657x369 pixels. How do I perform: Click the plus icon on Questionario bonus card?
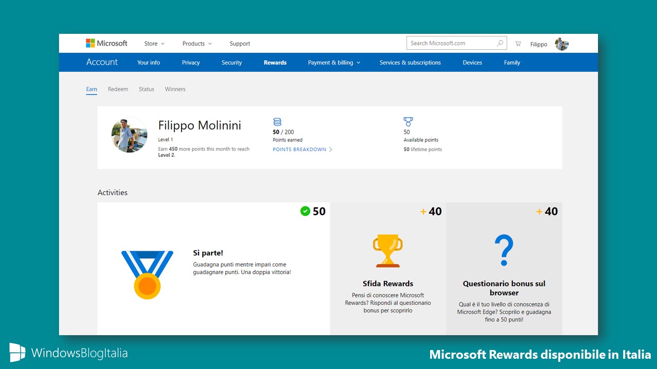pos(539,212)
